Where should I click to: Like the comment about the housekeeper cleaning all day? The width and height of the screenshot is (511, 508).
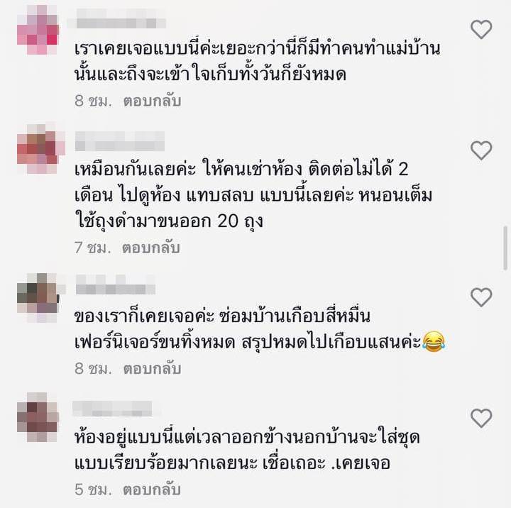481,29
